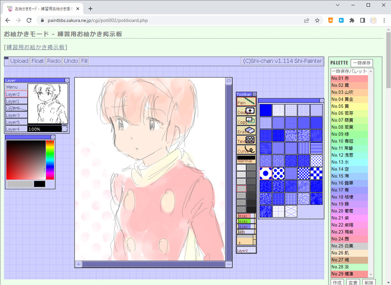Click the 100% layer opacity bar
Image resolution: width=391 pixels, height=285 pixels.
coord(45,129)
